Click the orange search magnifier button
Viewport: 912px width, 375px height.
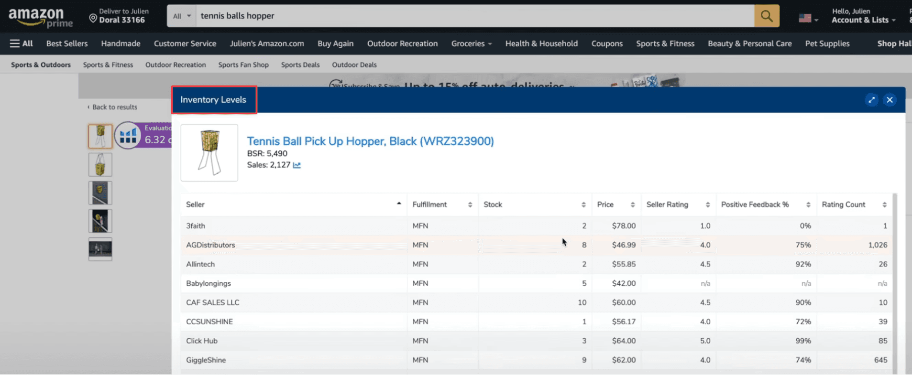[x=767, y=16]
